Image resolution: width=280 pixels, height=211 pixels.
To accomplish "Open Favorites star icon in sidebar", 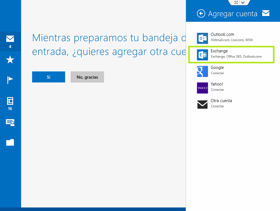I will (10, 60).
